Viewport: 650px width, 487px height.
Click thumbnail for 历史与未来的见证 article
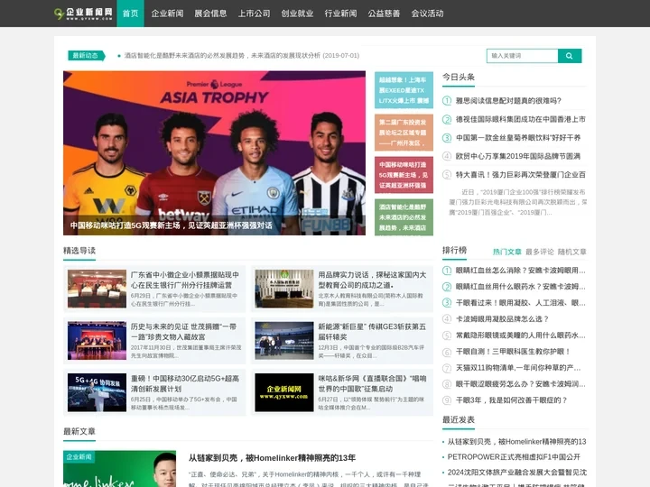97,340
